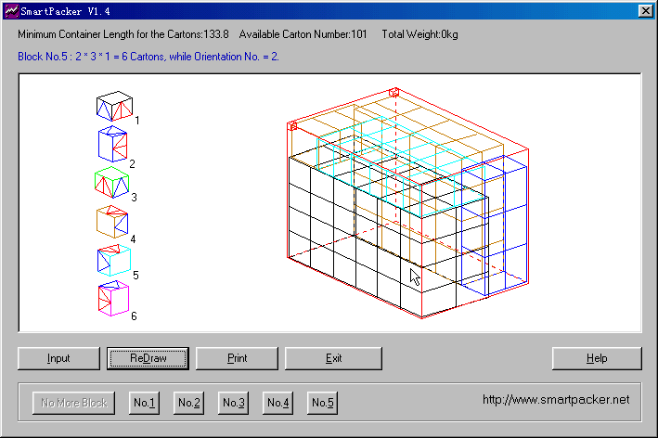Screen dimensions: 658x438
Task: Select block No.5
Action: tap(322, 403)
